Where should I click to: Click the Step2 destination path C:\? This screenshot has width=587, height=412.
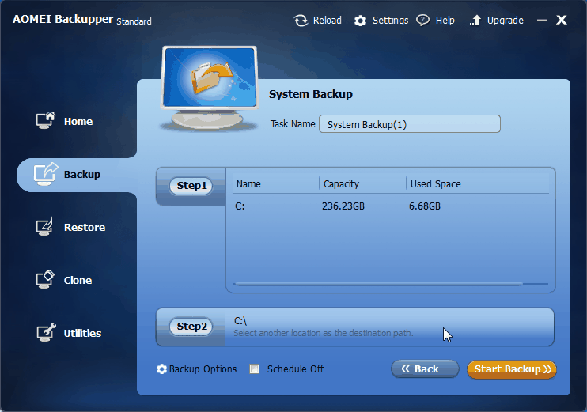pyautogui.click(x=240, y=321)
